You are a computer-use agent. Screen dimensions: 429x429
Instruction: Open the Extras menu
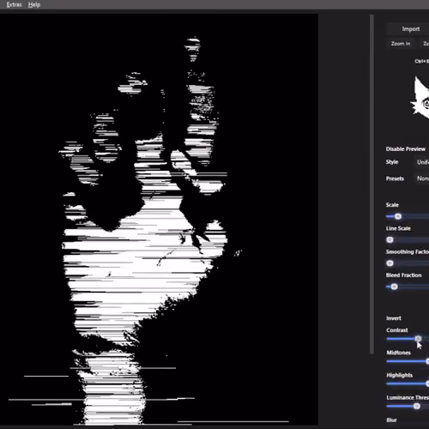tap(14, 4)
